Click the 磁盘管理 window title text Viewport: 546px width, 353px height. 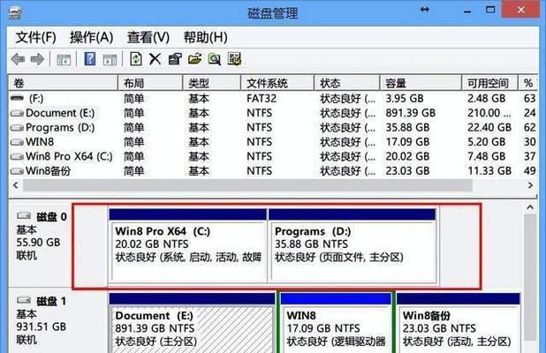(273, 13)
